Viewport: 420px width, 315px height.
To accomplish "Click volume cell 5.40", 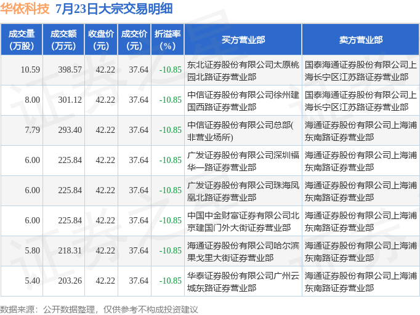I will click(x=32, y=281).
